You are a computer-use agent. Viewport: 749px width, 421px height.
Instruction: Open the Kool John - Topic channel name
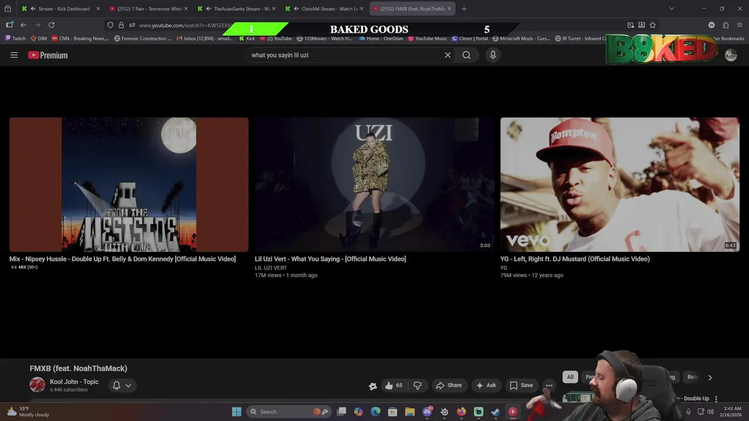coord(74,382)
